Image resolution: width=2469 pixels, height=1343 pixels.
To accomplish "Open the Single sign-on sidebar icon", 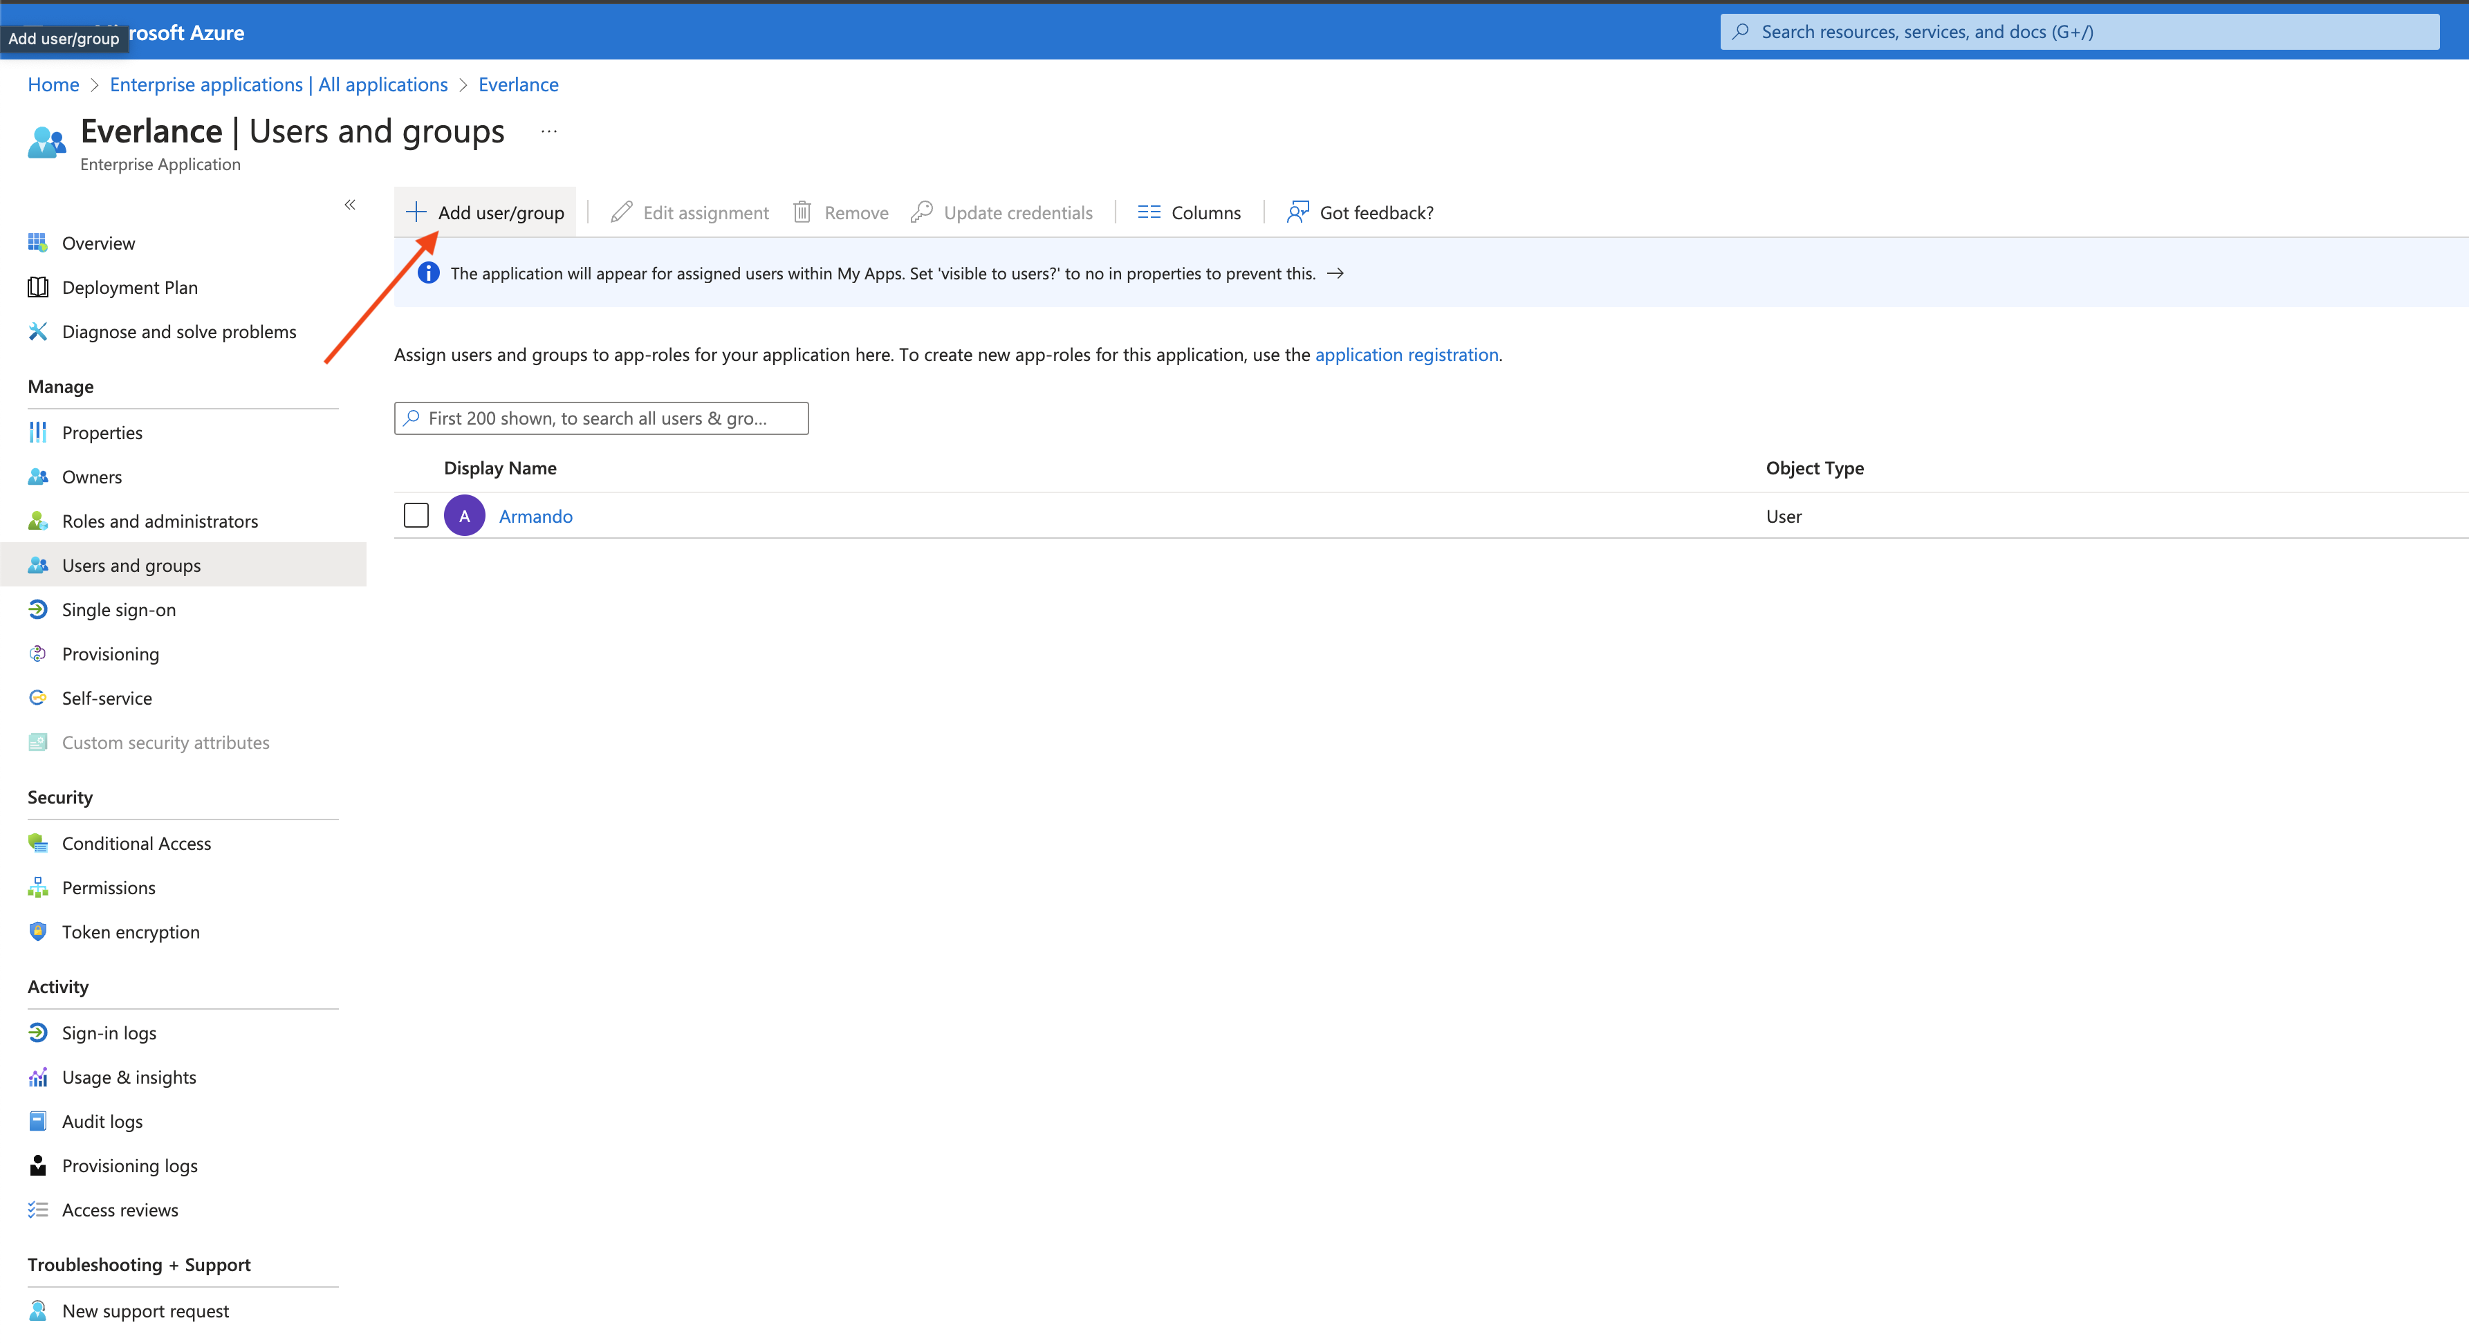I will [38, 610].
